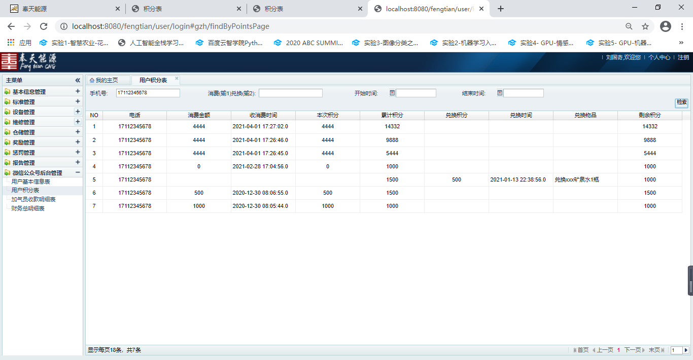Bookmark this page with the star icon
693x360 pixels.
645,26
